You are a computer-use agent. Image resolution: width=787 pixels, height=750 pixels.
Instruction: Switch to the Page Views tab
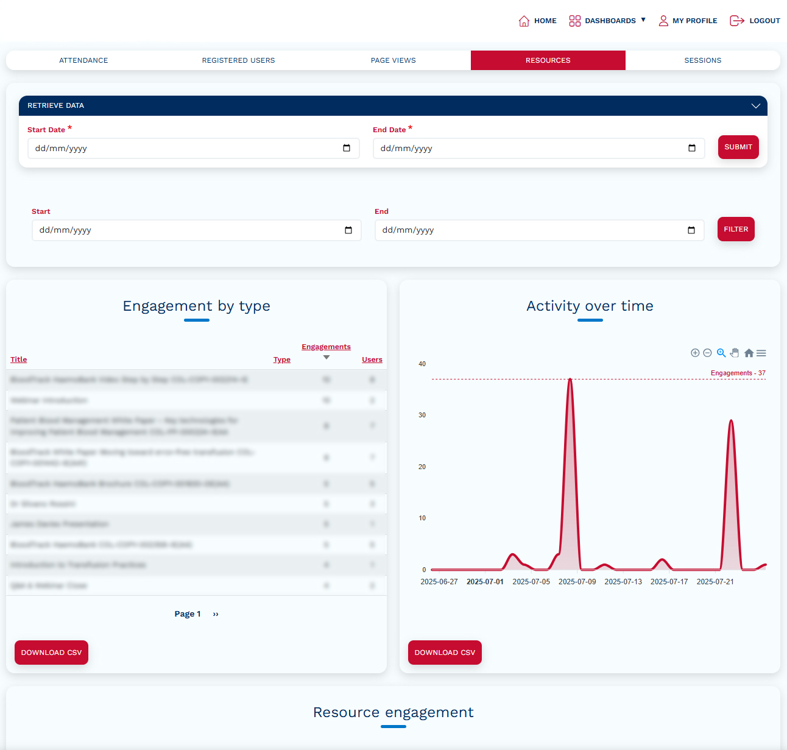pos(393,60)
